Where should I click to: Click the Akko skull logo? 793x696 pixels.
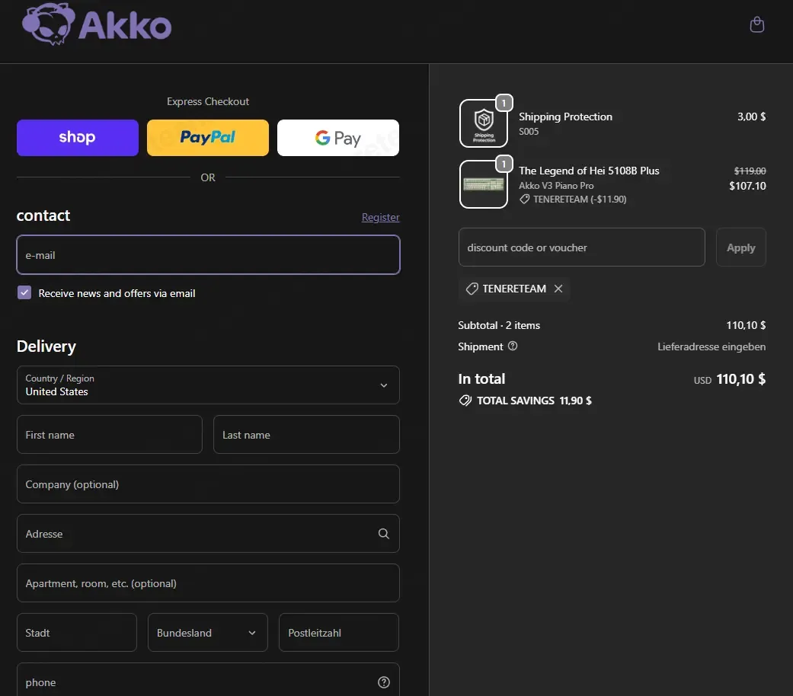48,24
